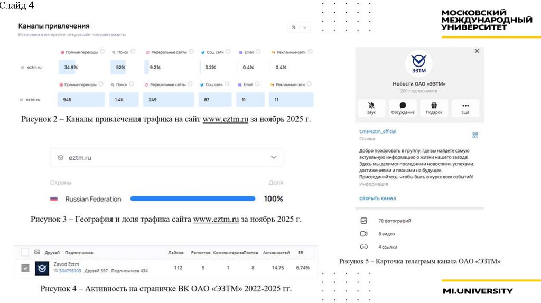Click the Каналы привлечения heading
Viewport: 541px width, 303px height.
(x=54, y=26)
